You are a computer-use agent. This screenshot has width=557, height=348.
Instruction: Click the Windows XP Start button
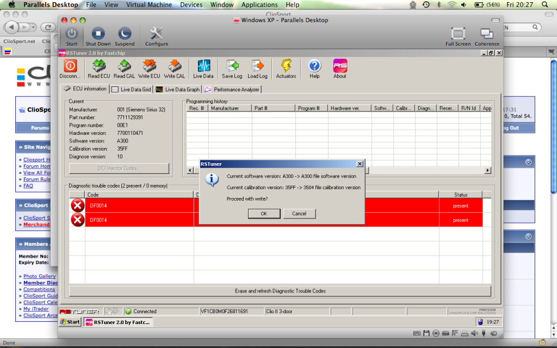70,322
